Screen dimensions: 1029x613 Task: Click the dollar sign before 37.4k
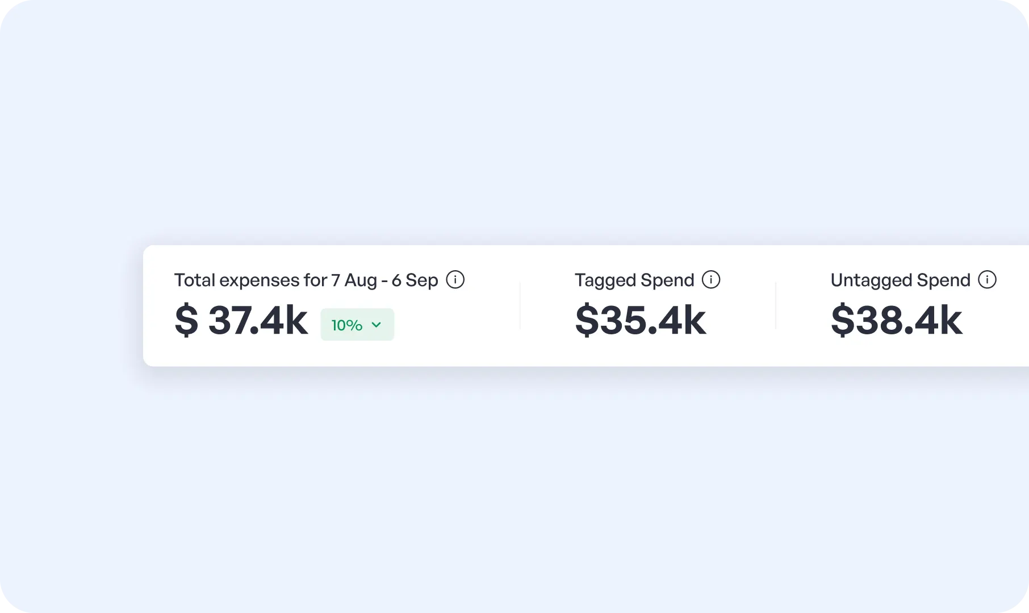click(187, 321)
